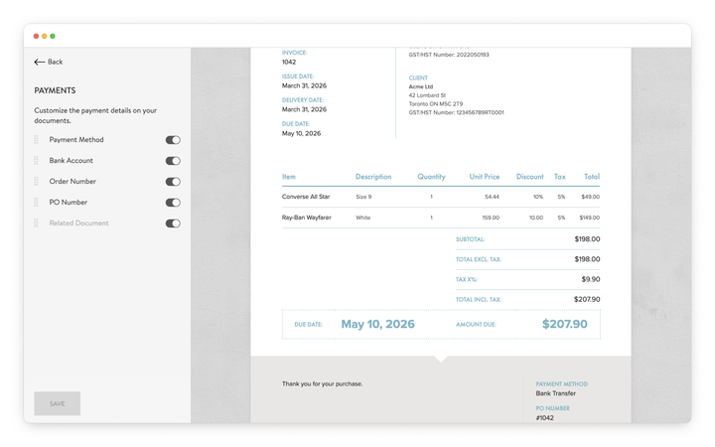Grab the Related Document drag handle
Image resolution: width=715 pixels, height=447 pixels.
[37, 223]
